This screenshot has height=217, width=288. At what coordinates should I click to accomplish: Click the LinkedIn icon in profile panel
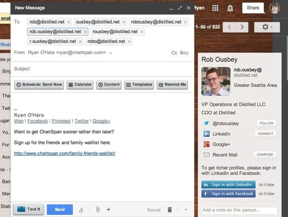pyautogui.click(x=207, y=134)
